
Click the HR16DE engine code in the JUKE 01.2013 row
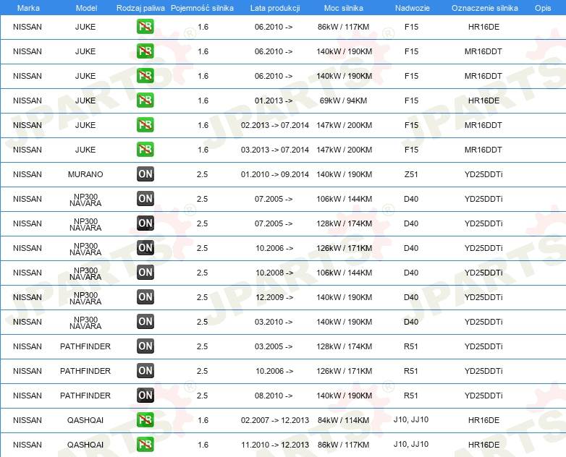(483, 101)
